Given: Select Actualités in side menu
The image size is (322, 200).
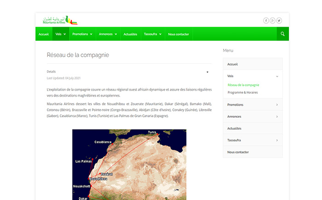Looking at the screenshot, I should (x=253, y=128).
